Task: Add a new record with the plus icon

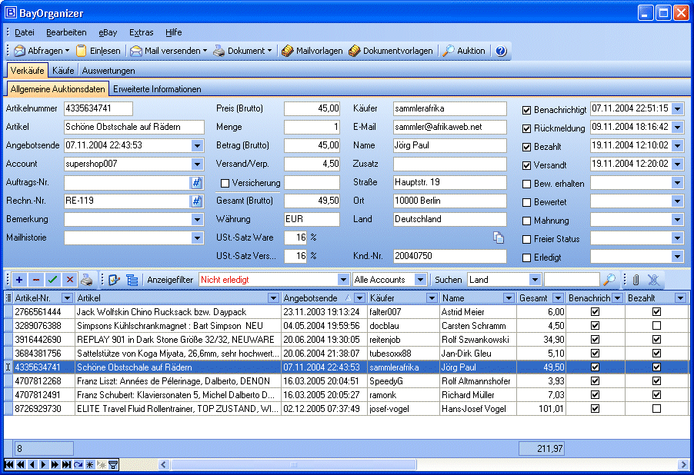Action: (x=19, y=280)
